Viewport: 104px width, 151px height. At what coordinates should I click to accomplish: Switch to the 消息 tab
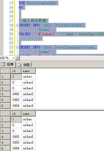pyautogui.click(x=23, y=65)
